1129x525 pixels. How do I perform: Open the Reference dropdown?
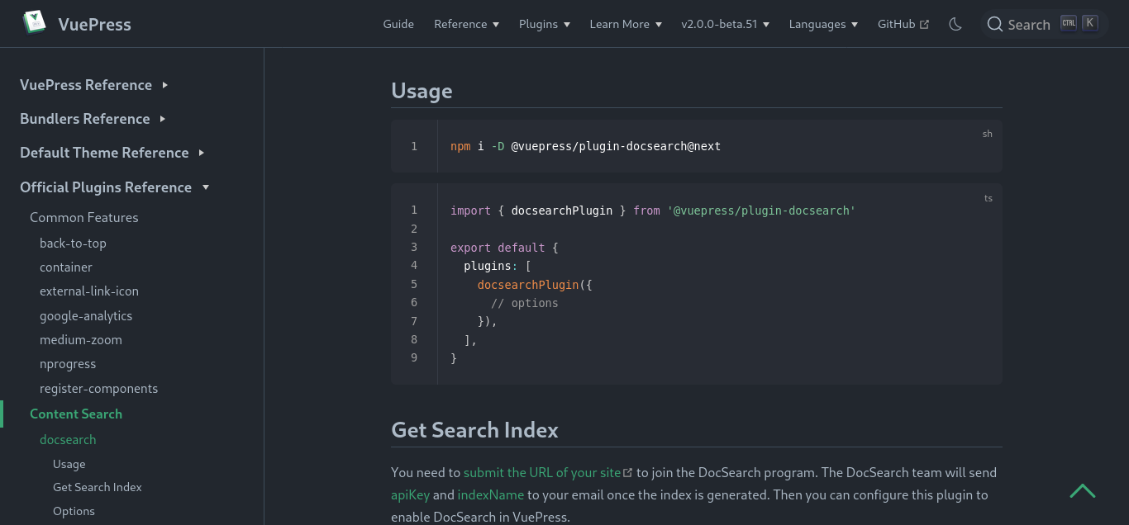[x=466, y=24]
